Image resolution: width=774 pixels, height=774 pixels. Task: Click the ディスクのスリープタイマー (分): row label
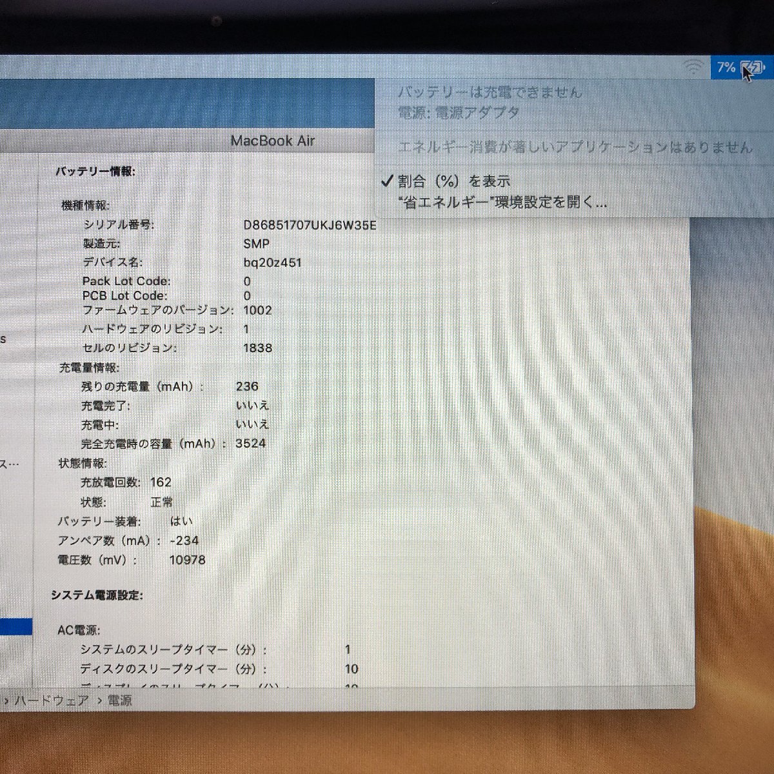(x=174, y=669)
